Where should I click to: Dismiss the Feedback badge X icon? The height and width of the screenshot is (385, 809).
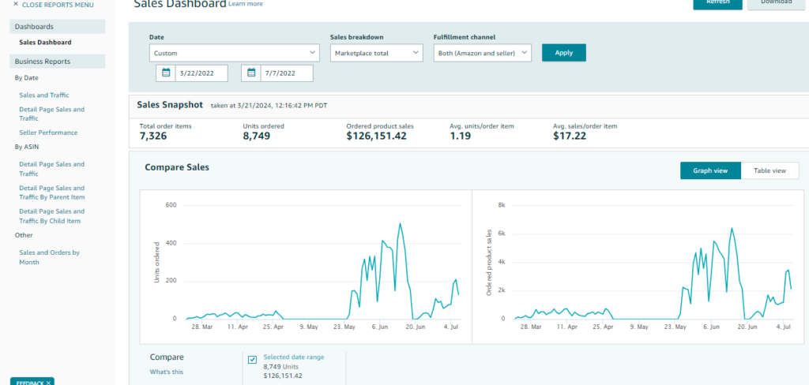[48, 383]
